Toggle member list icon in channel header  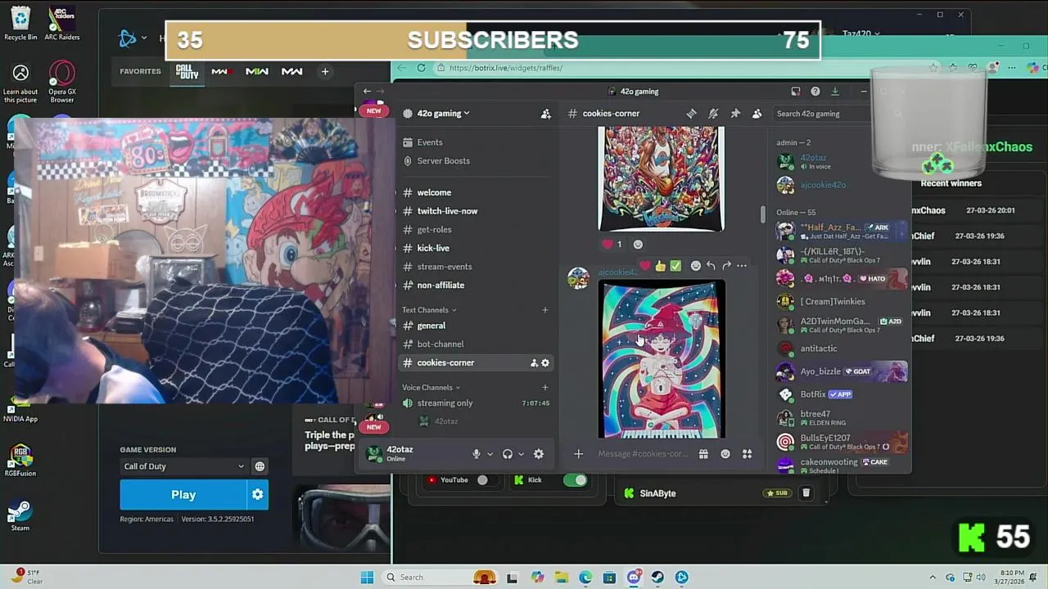click(x=757, y=114)
